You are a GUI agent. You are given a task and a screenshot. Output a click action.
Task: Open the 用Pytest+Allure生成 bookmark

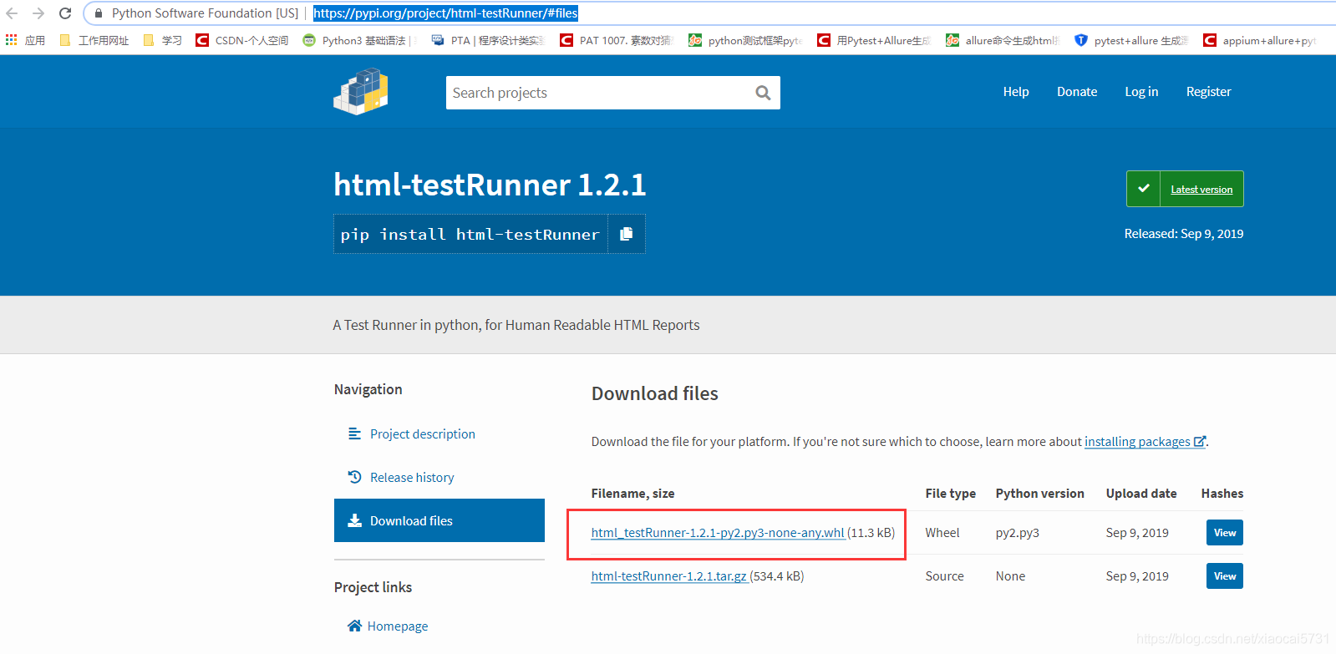874,40
